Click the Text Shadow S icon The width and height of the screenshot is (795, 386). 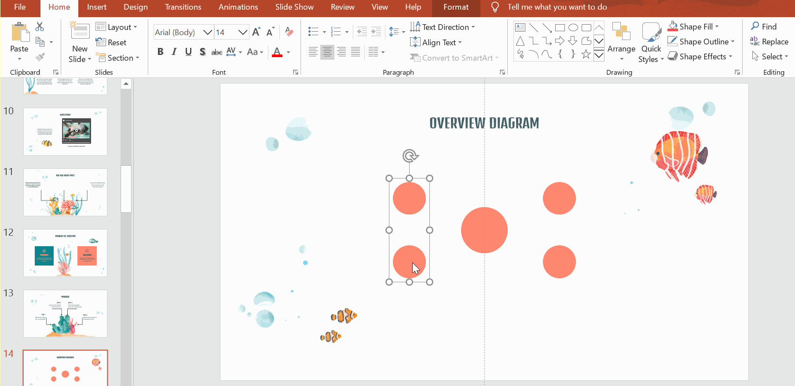(x=202, y=52)
